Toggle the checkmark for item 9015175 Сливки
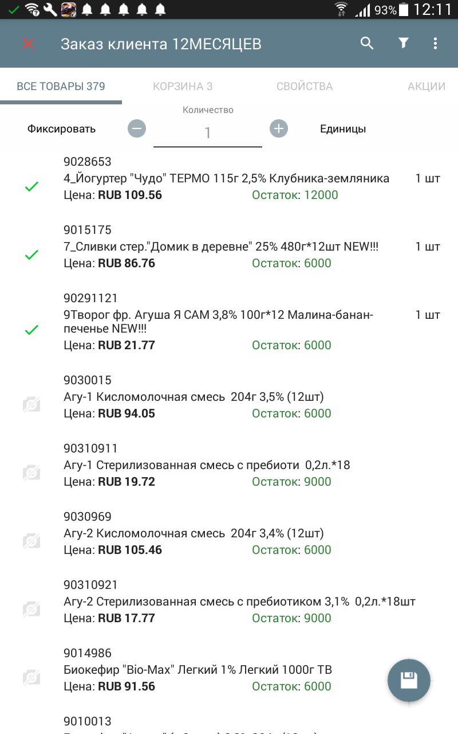Viewport: 458px width, 734px height. [31, 255]
